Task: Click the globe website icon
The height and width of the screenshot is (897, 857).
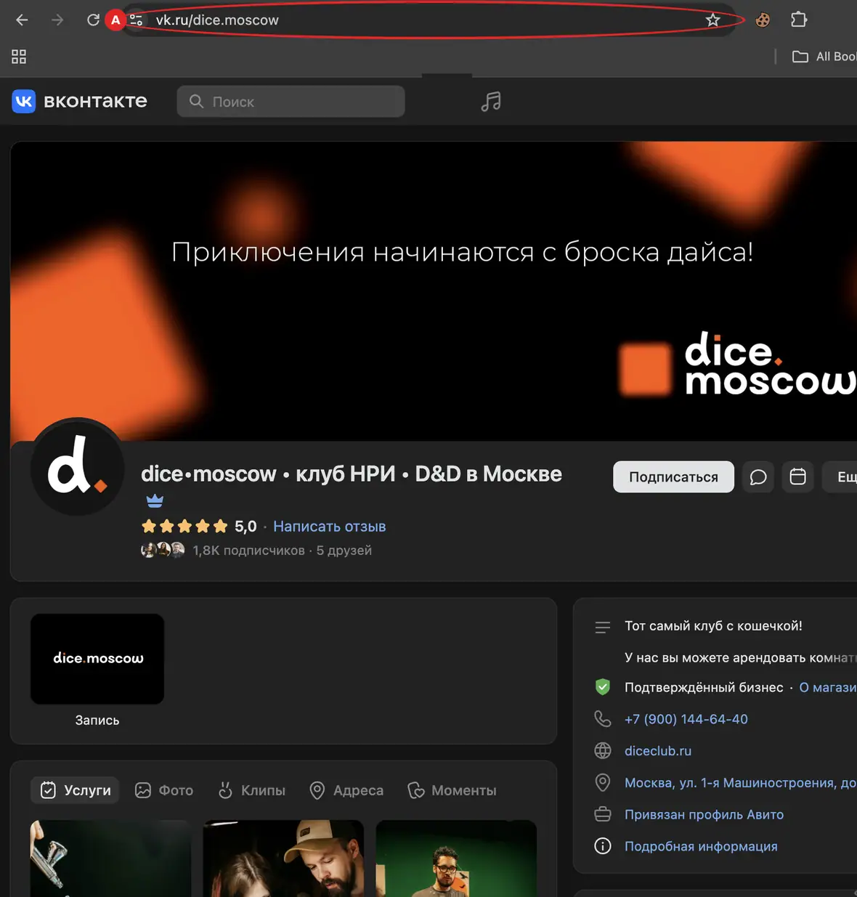Action: pyautogui.click(x=603, y=751)
